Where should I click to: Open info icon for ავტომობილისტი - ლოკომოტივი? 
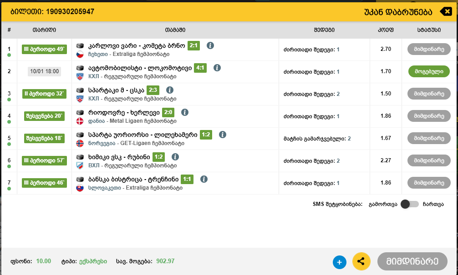[217, 68]
